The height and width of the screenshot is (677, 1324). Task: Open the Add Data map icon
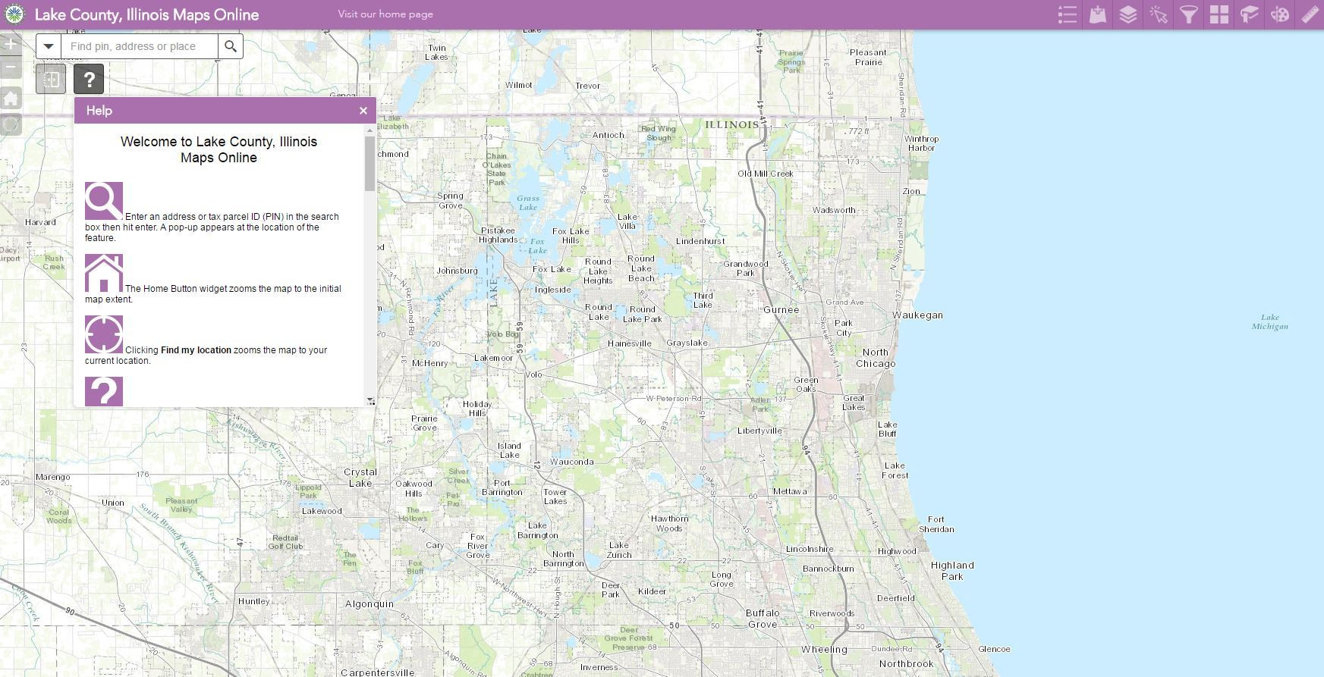[1098, 15]
